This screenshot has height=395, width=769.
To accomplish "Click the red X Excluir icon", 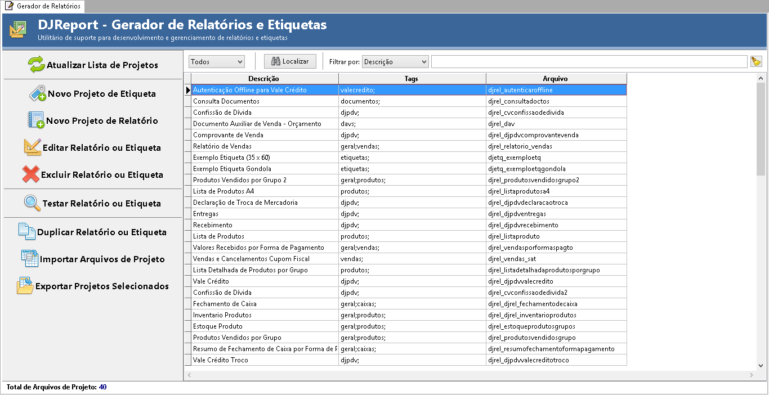I will coord(30,174).
